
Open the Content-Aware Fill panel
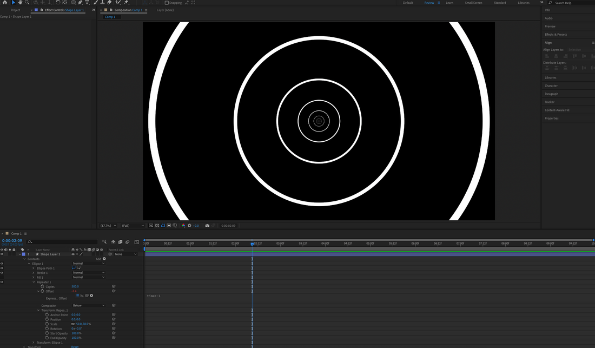(x=557, y=110)
